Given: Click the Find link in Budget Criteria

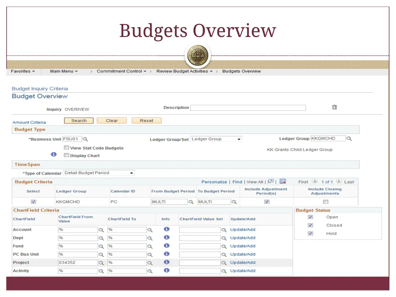Looking at the screenshot, I should coord(237,182).
